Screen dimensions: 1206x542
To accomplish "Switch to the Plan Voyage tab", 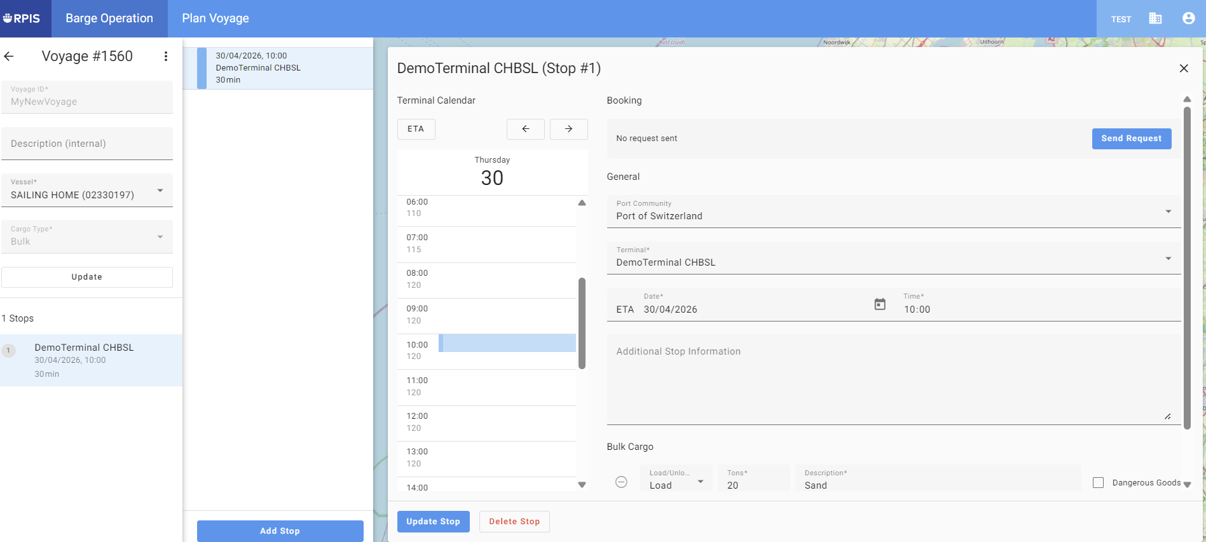I will click(216, 18).
